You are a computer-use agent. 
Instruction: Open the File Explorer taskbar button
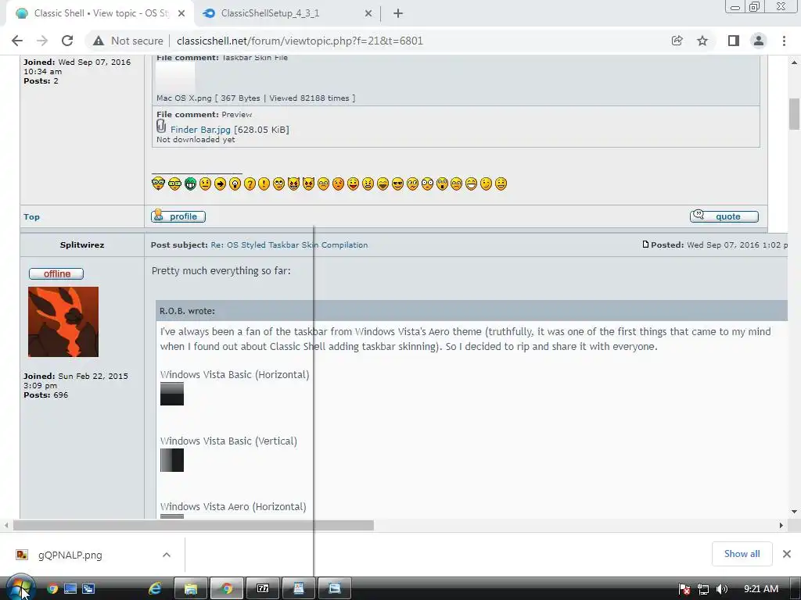click(191, 589)
